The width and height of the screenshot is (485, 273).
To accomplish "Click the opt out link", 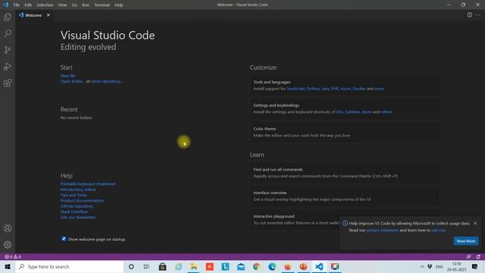I will point(438,230).
